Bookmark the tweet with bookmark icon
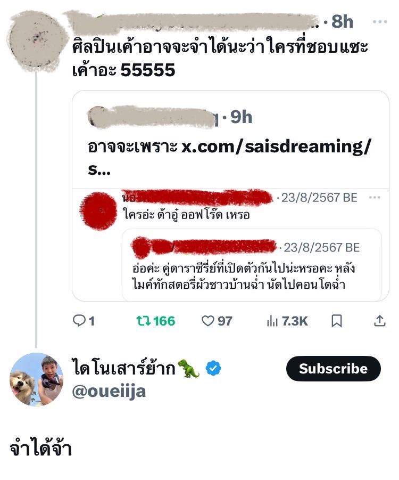This screenshot has height=480, width=399. [x=337, y=321]
